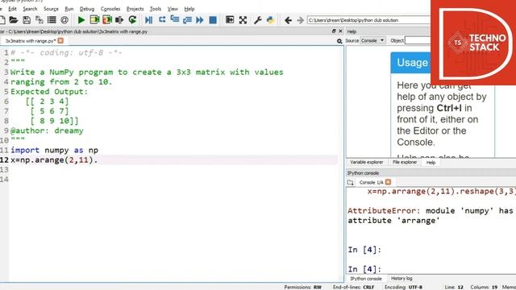Image resolution: width=516 pixels, height=290 pixels.
Task: Switch to the Help pane tab
Action: 431,163
